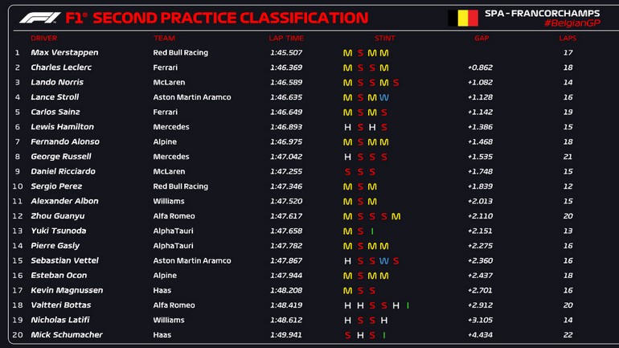Click the LAPS column header
The image size is (619, 348).
pyautogui.click(x=568, y=38)
